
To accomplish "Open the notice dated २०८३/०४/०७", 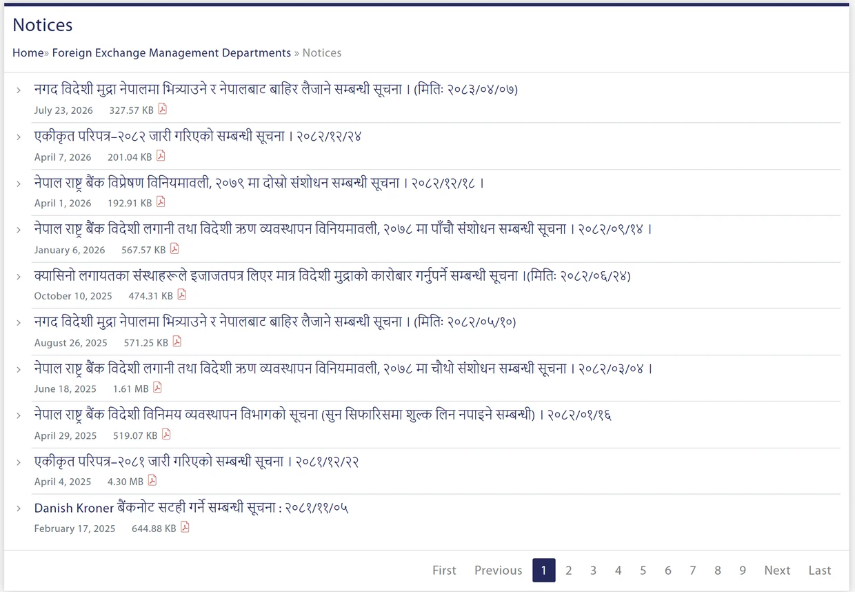I will click(x=276, y=89).
